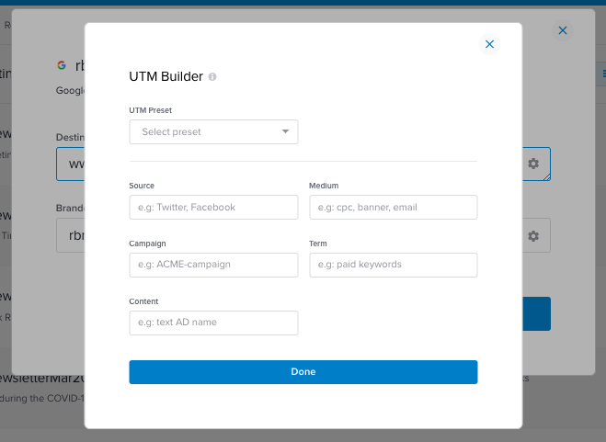Screen dimensions: 606x442
Task: Select the Campaign input box
Action: 213,265
